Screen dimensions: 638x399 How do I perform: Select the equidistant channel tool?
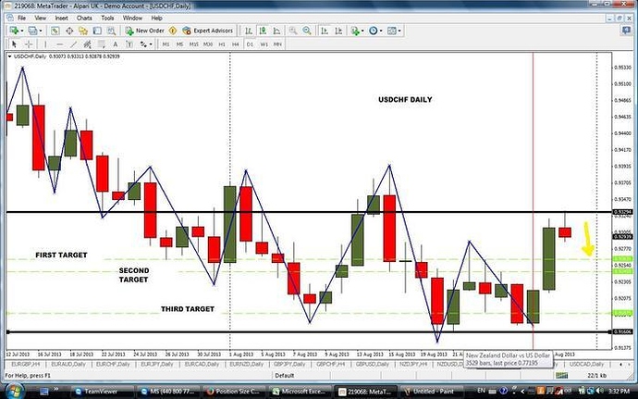88,44
